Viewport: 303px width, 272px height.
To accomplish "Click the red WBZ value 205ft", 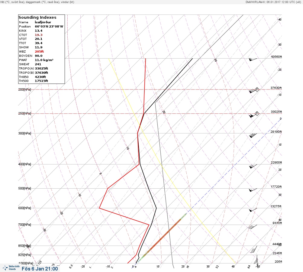I will tap(39, 52).
